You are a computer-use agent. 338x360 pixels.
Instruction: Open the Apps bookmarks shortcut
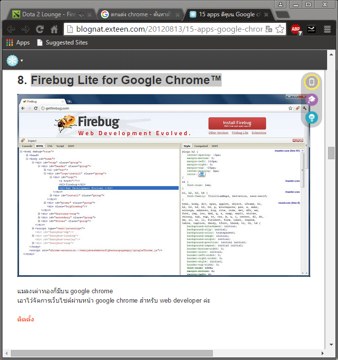coord(18,43)
